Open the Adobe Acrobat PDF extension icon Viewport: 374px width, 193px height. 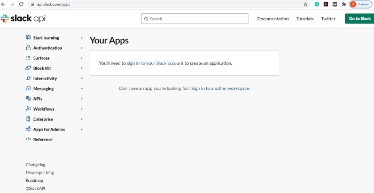[326, 4]
